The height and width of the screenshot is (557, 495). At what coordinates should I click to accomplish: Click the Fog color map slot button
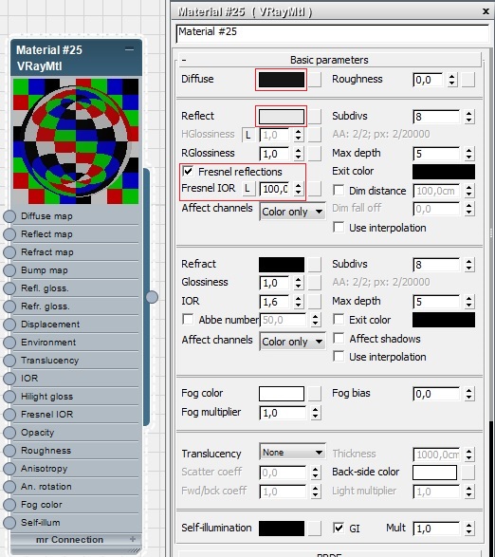click(315, 394)
